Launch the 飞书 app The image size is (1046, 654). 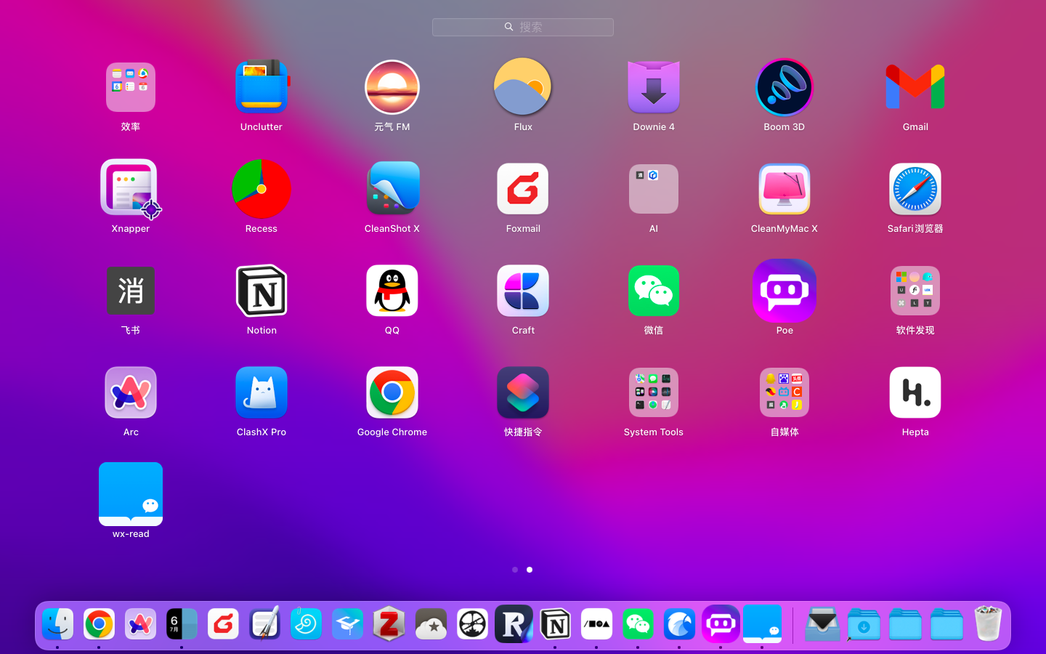coord(131,291)
